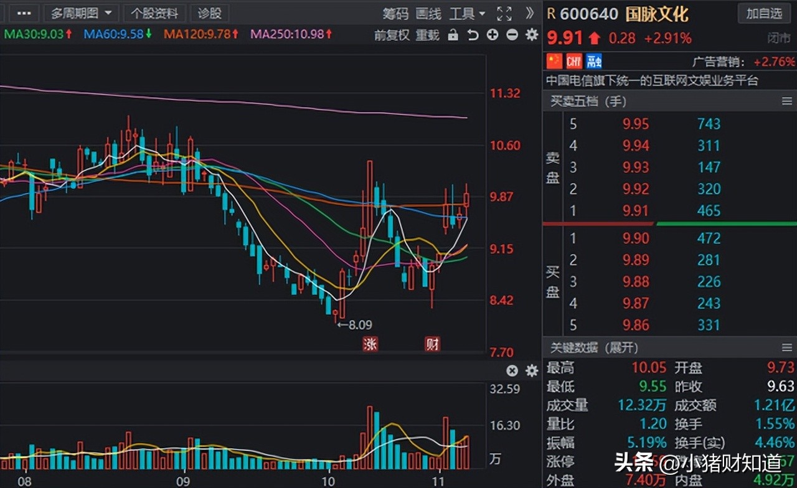Screen dimensions: 797x488
Task: Enter fullscreen chart mode via expand icon
Action: pos(504,13)
